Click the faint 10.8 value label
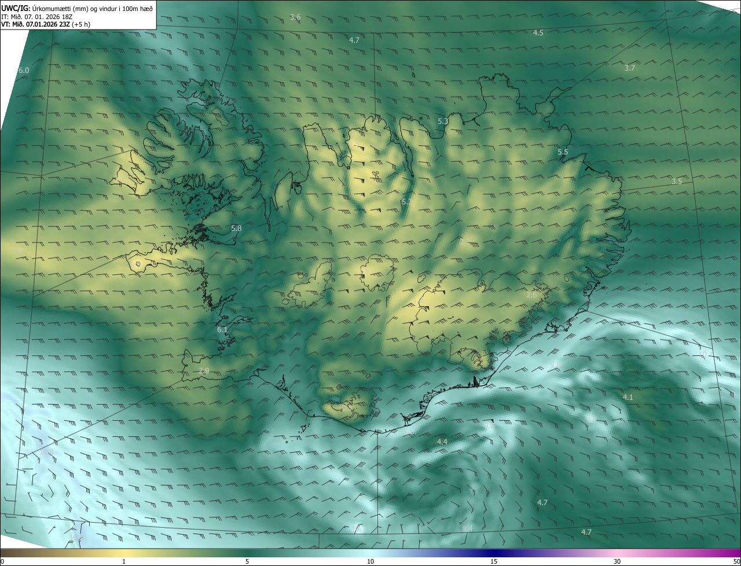Screen dimensions: 741x566 tap(46, 451)
